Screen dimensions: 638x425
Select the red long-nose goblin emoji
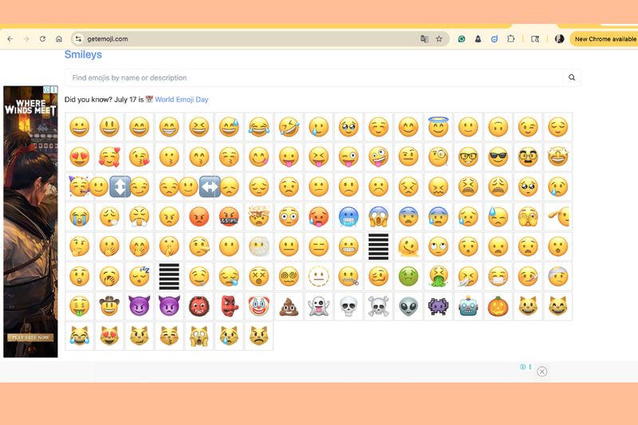pos(229,306)
